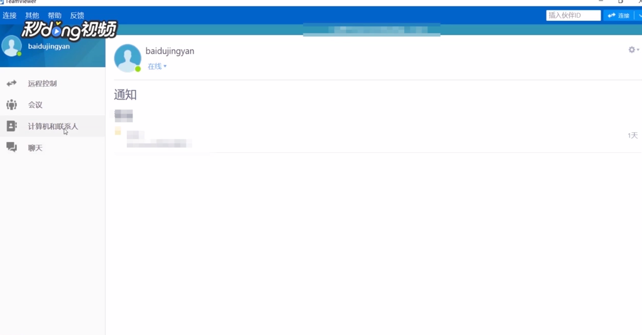Click the sidebar baidujingyan avatar icon
The image size is (642, 335).
click(12, 46)
